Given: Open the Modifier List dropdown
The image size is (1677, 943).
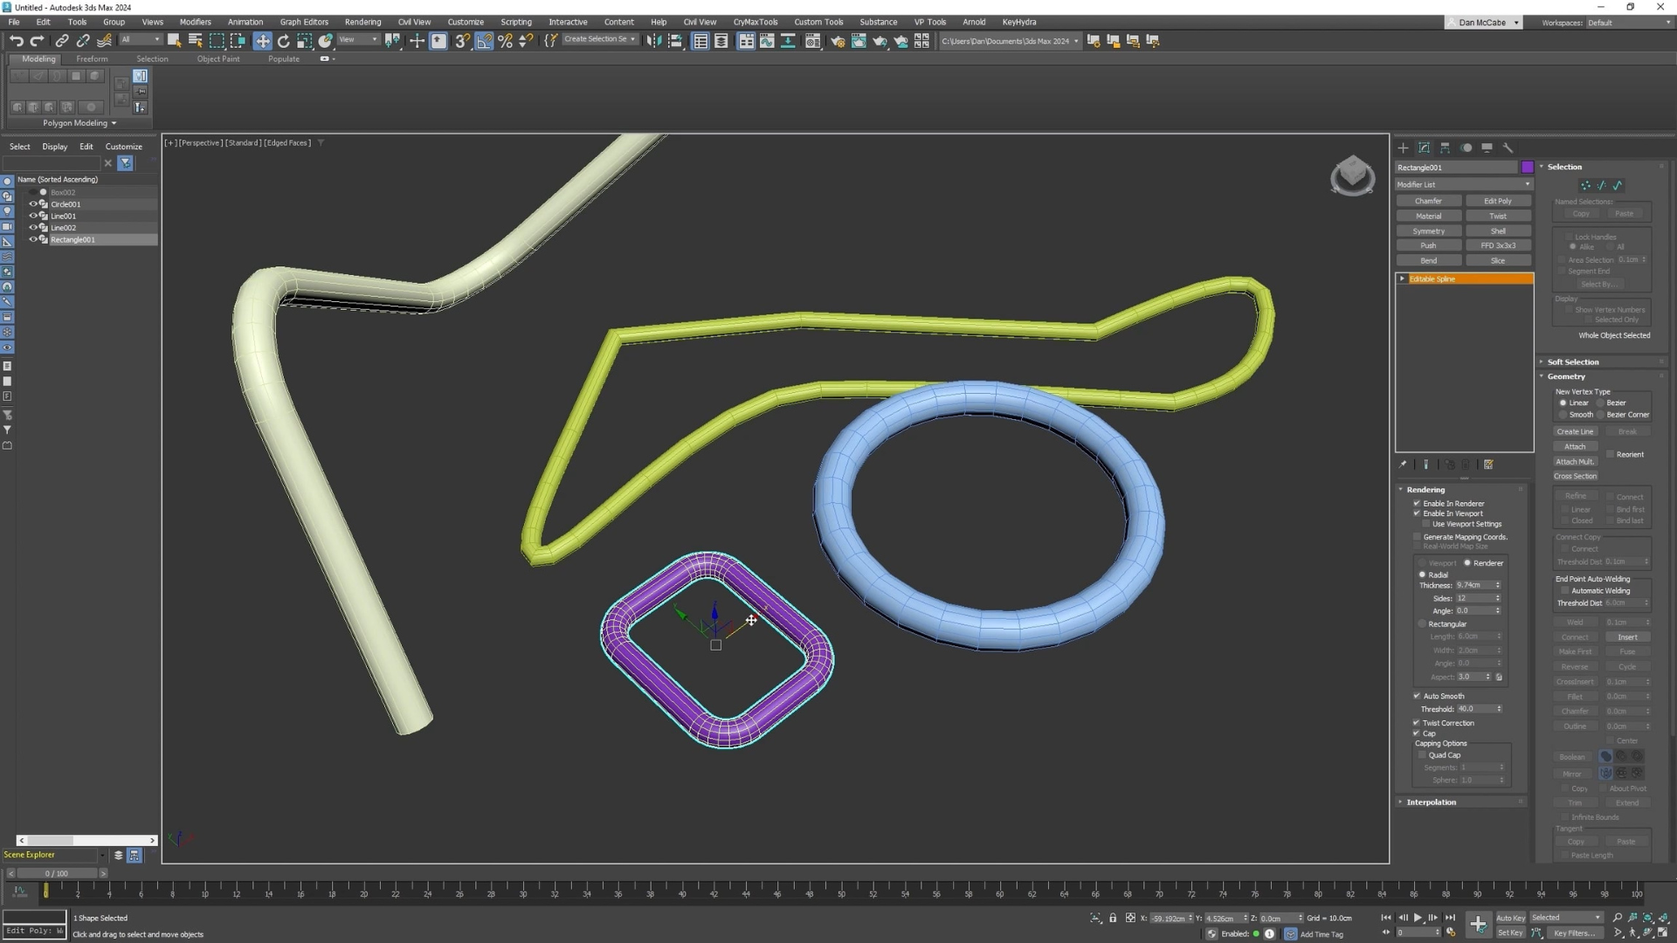Looking at the screenshot, I should 1463,184.
